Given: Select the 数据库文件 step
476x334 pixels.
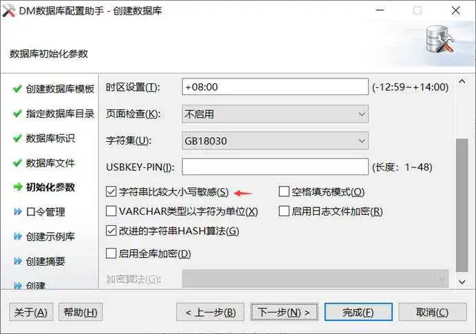Looking at the screenshot, I should (50, 163).
